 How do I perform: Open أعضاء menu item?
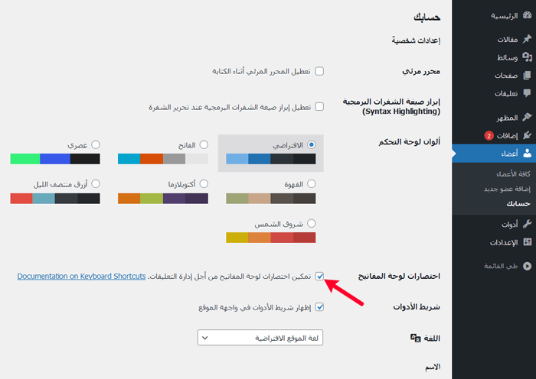(x=494, y=154)
